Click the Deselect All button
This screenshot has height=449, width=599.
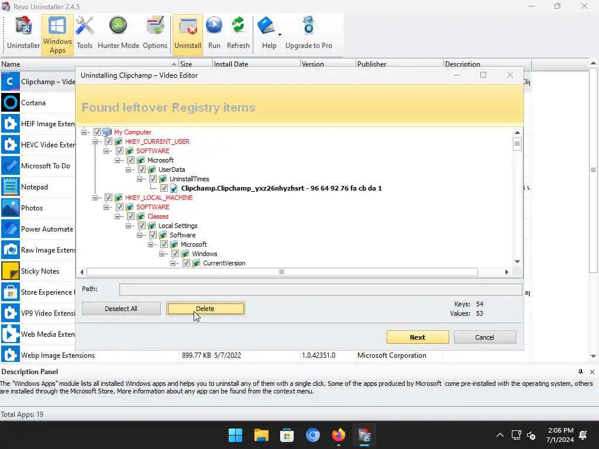click(x=121, y=309)
